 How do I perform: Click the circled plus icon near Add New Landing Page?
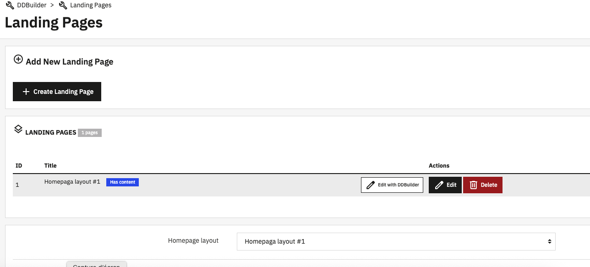click(x=18, y=59)
